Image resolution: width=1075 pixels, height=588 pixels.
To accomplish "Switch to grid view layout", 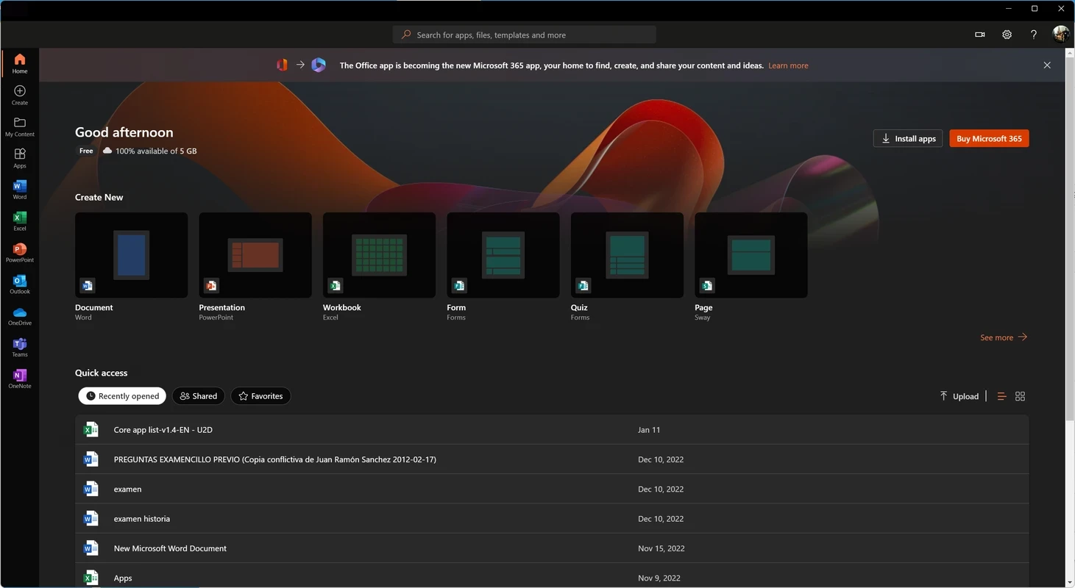I will [1020, 396].
